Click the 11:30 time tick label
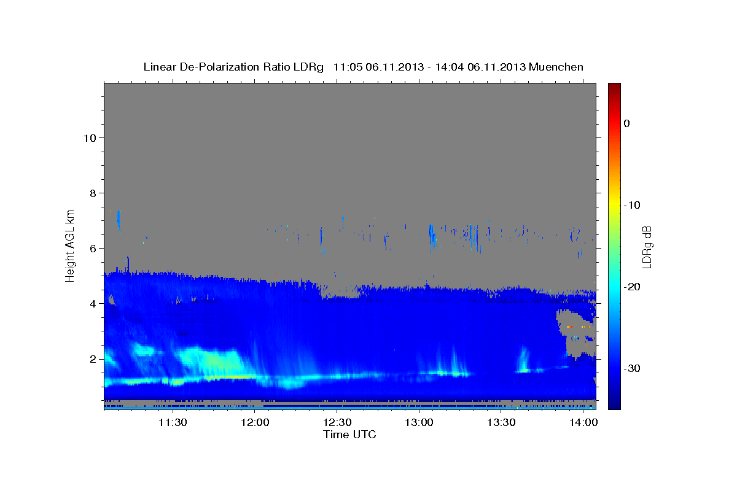 (x=173, y=422)
